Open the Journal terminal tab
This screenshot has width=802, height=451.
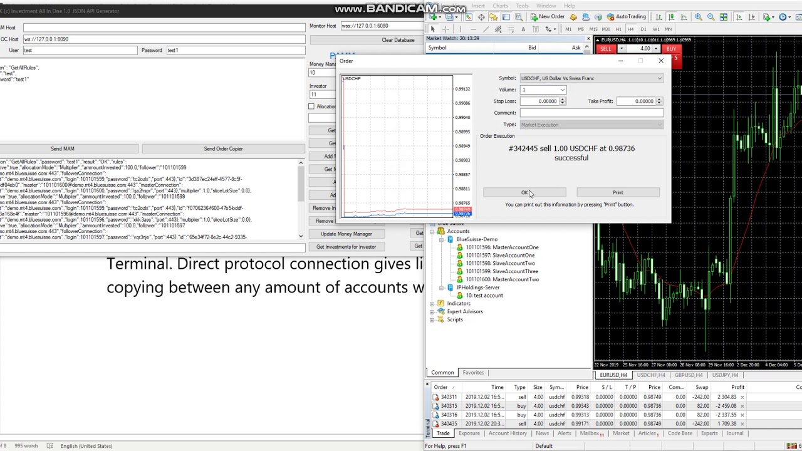coord(734,433)
